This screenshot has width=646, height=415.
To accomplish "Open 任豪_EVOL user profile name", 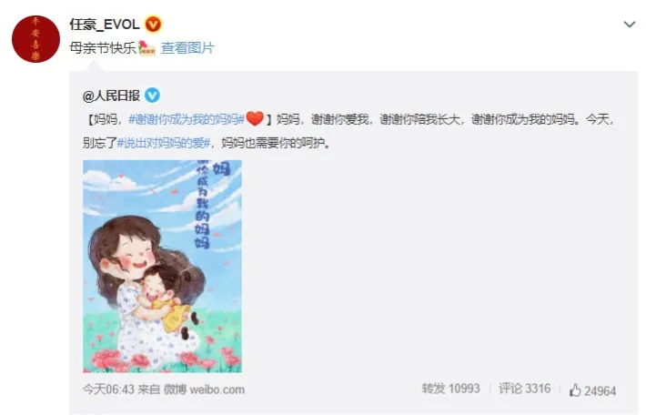I will 105,25.
